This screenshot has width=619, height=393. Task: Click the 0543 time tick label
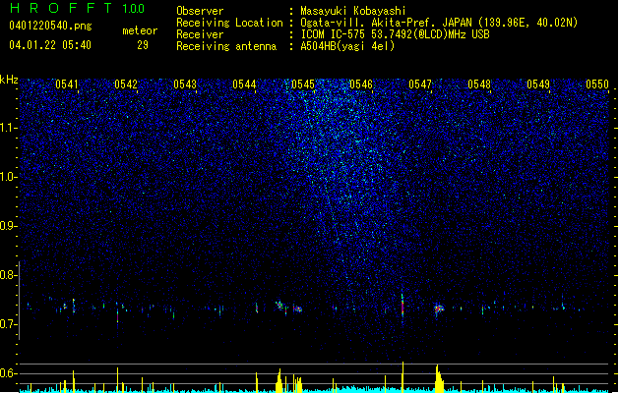185,84
